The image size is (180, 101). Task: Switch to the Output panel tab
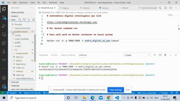click(x=54, y=55)
